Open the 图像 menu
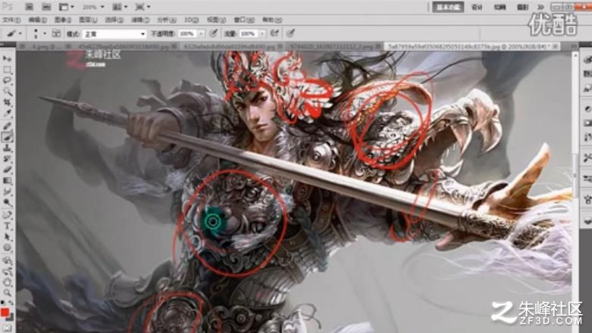592x333 pixels. point(63,20)
